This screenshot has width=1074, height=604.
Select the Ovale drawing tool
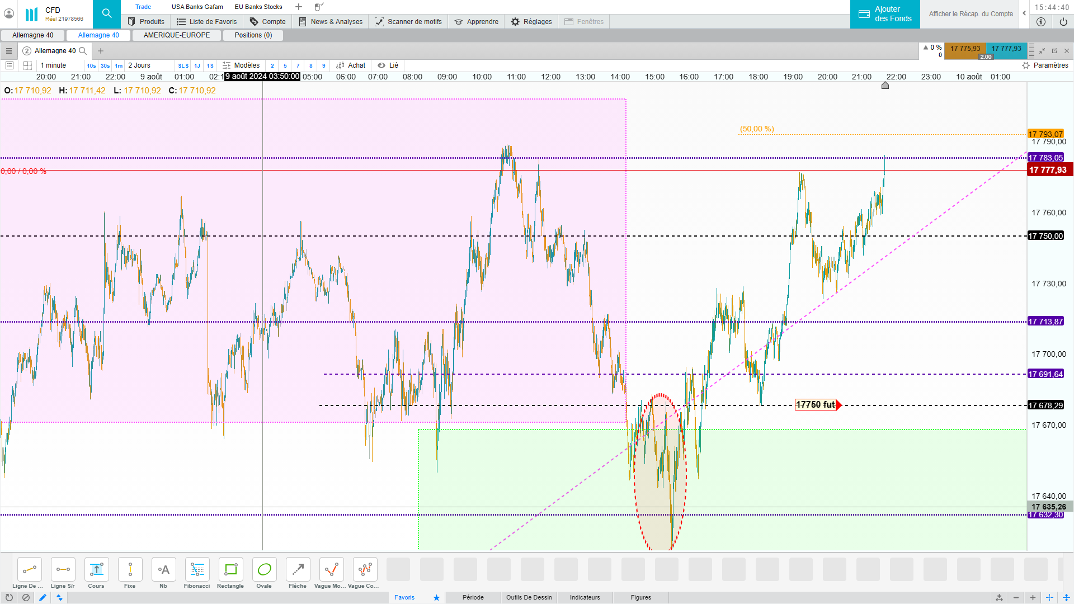click(x=264, y=570)
